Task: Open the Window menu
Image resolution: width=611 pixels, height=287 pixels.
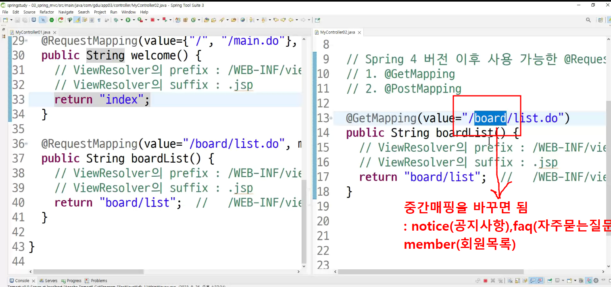Action: 129,12
